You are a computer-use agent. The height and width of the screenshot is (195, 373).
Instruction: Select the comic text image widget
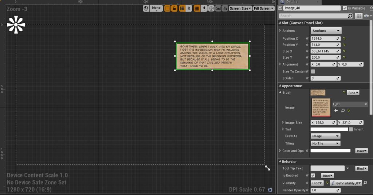212,56
